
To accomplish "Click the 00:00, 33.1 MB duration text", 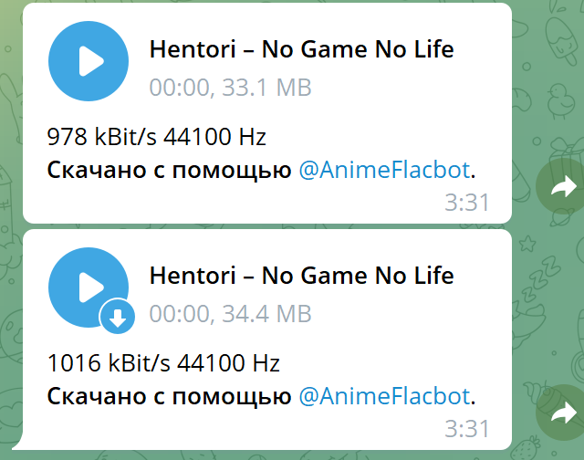I will coord(230,88).
